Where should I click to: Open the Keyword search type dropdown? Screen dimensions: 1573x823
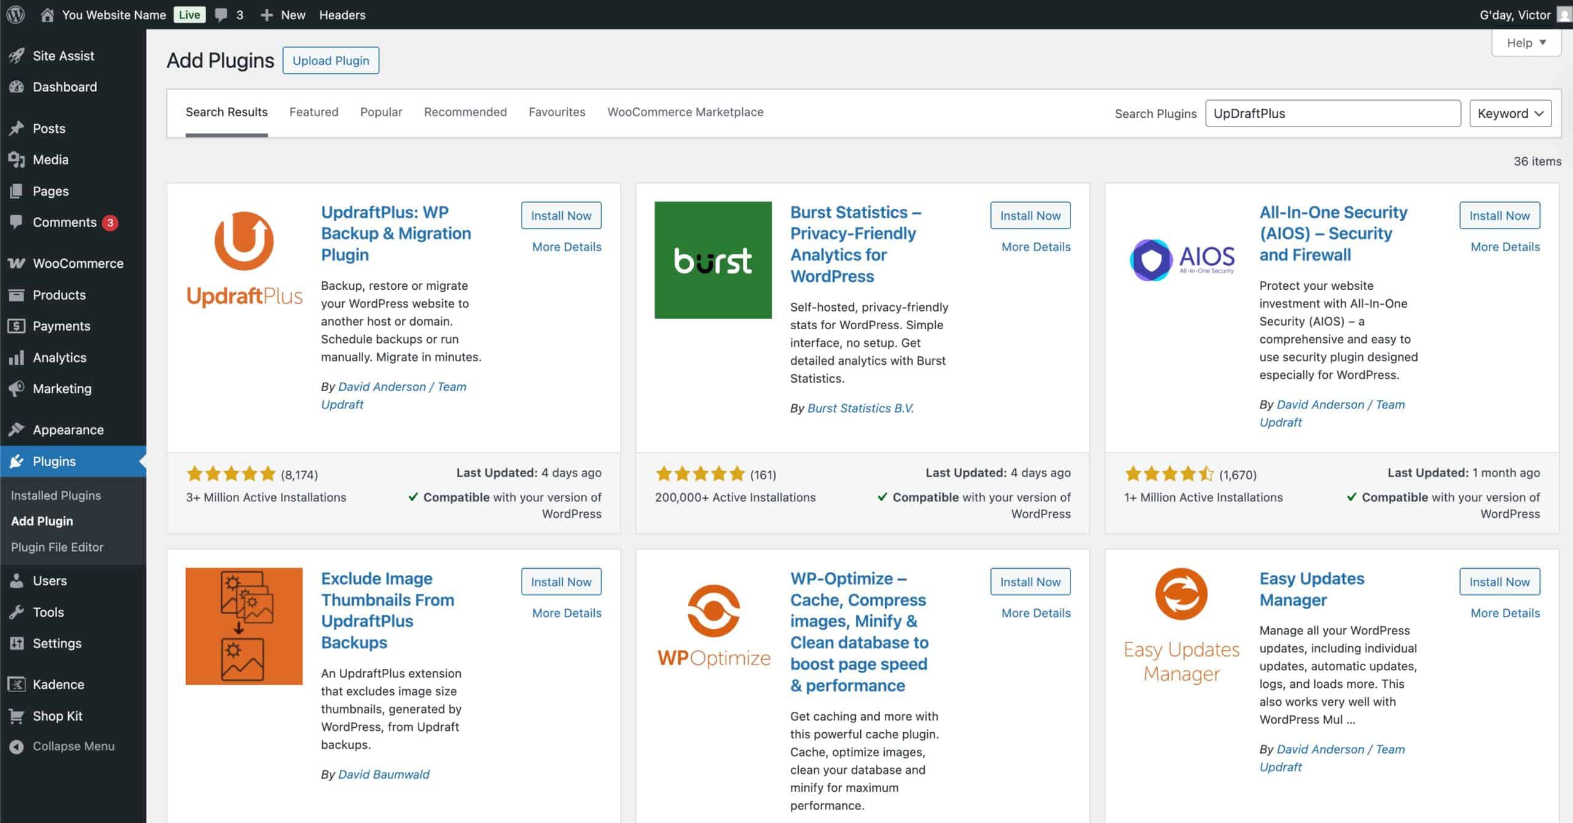pyautogui.click(x=1510, y=114)
